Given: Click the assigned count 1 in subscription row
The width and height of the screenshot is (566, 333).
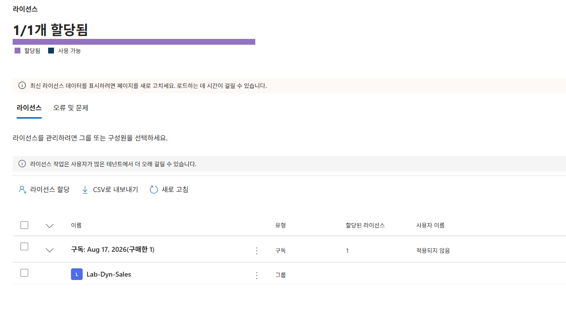Looking at the screenshot, I should pyautogui.click(x=347, y=250).
